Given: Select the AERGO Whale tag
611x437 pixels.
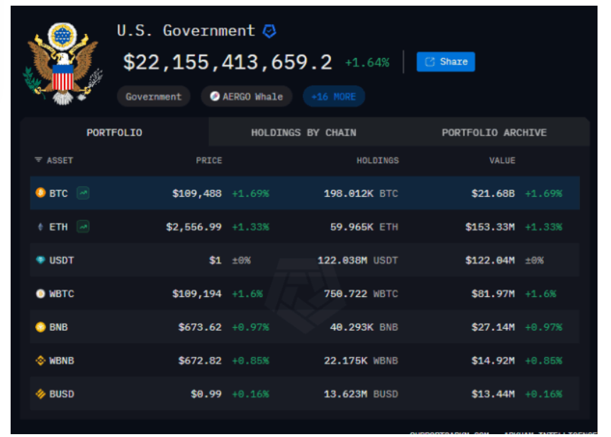Looking at the screenshot, I should pos(247,96).
